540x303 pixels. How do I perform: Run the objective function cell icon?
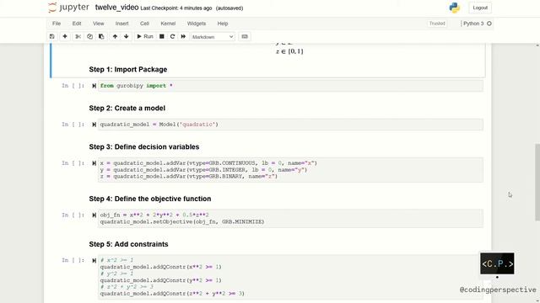click(x=94, y=215)
